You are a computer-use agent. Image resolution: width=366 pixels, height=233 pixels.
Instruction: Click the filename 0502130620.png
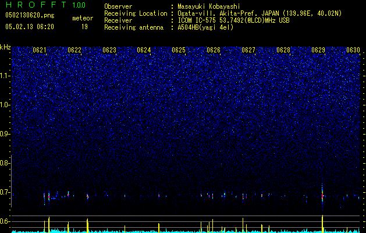pos(30,16)
